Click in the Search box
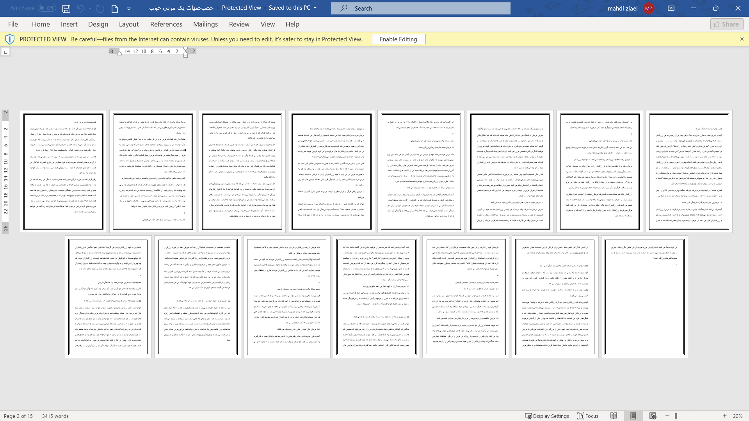The height and width of the screenshot is (421, 749). [x=421, y=8]
